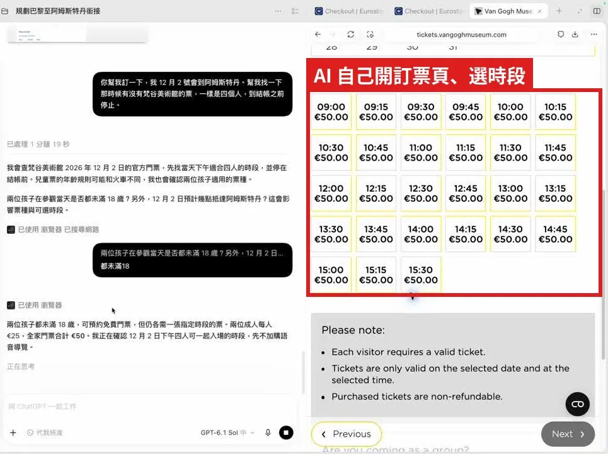Pick the 11:45 time slot

point(555,153)
